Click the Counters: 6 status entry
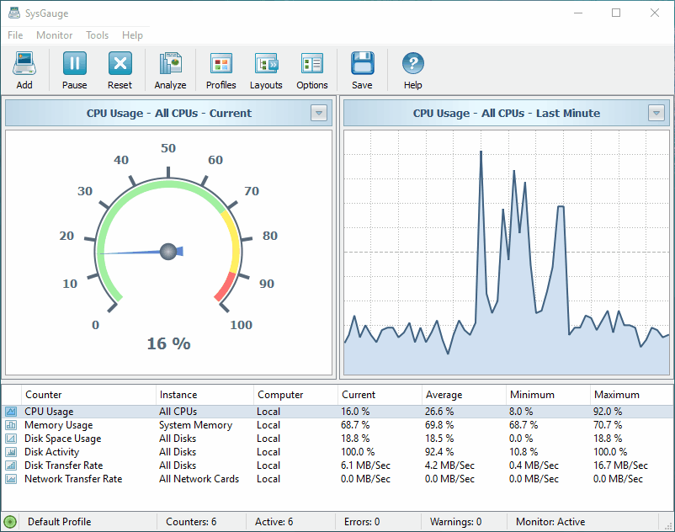 pos(191,522)
